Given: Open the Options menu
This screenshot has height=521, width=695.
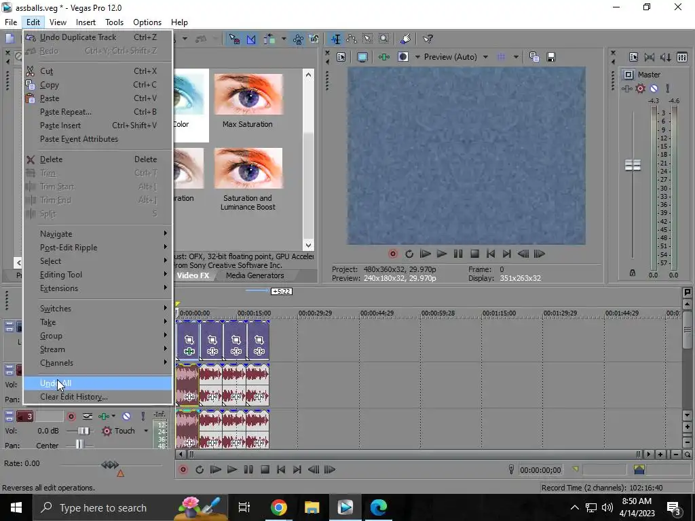Looking at the screenshot, I should [x=147, y=22].
